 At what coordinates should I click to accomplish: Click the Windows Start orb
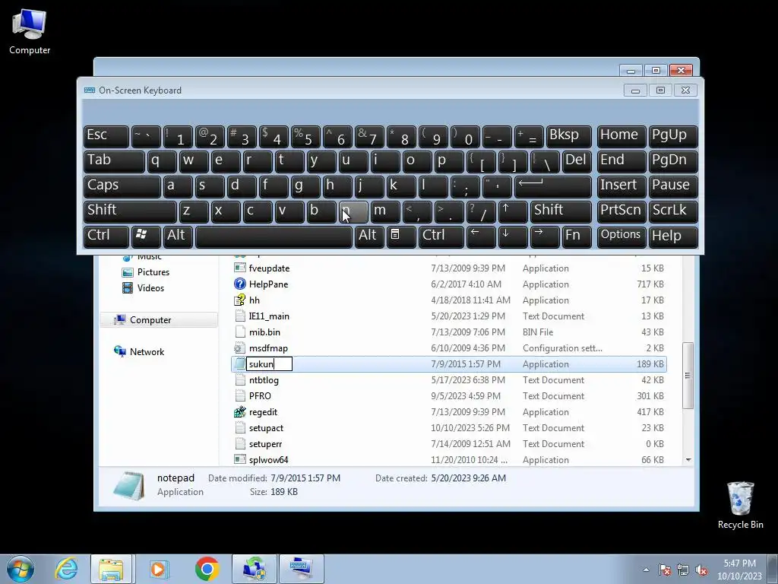click(21, 569)
